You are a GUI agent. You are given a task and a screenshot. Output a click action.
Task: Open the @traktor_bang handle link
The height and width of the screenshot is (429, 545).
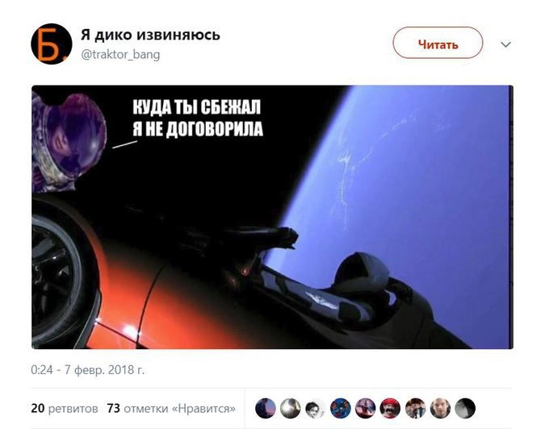click(x=120, y=55)
